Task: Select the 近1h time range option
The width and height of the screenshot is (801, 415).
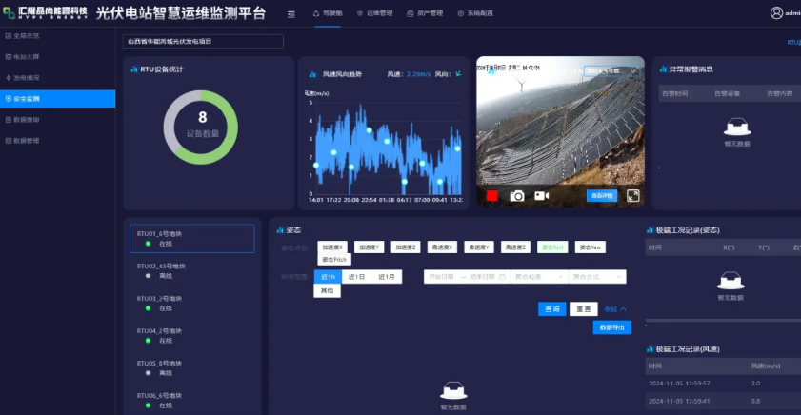Action: [328, 277]
